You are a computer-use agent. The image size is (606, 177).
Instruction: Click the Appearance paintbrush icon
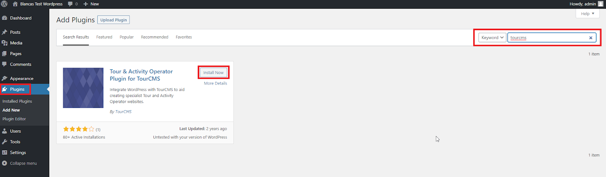click(x=5, y=78)
